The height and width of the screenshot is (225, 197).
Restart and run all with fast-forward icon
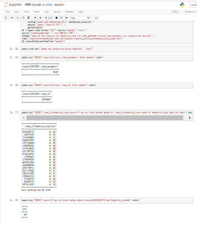(66, 18)
